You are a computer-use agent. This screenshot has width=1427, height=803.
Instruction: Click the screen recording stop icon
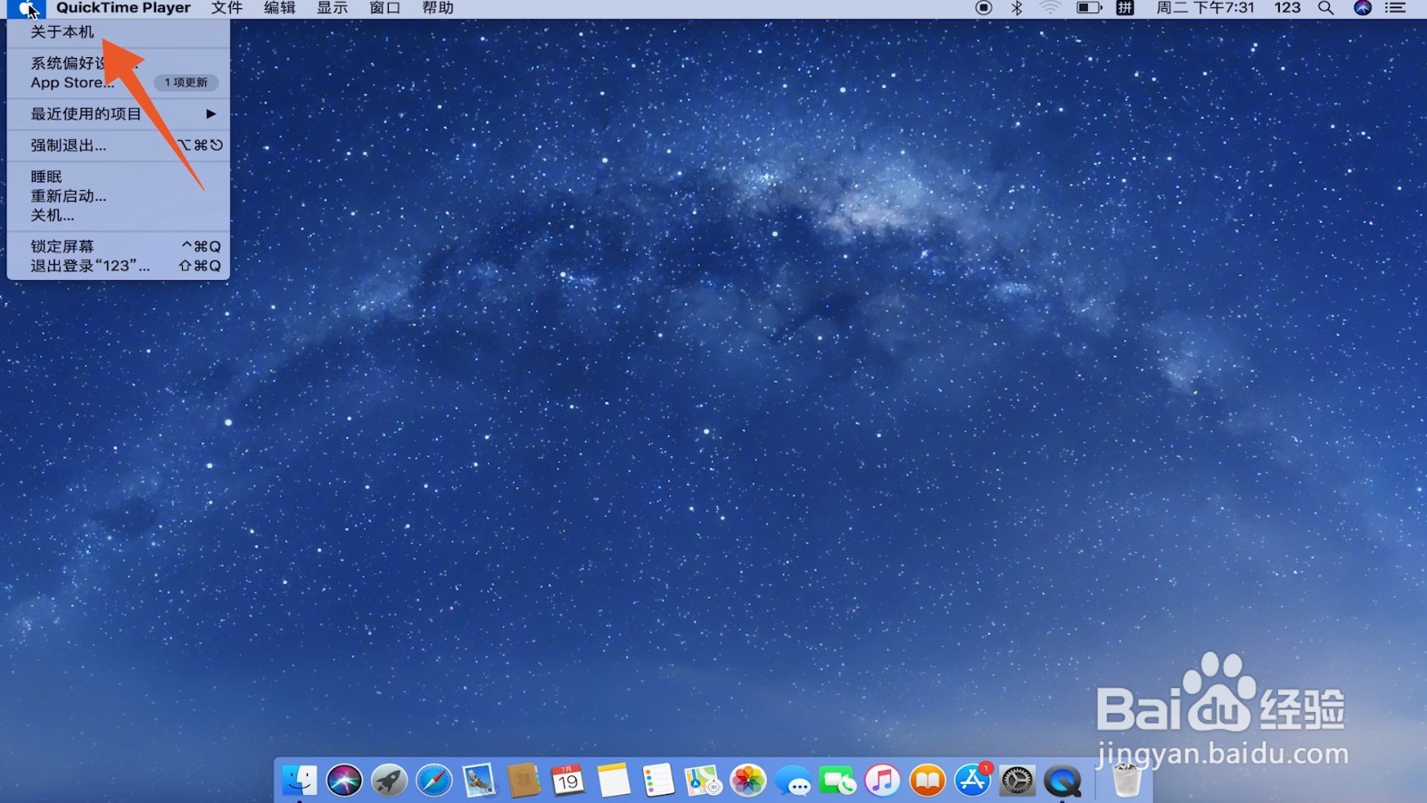pos(984,8)
